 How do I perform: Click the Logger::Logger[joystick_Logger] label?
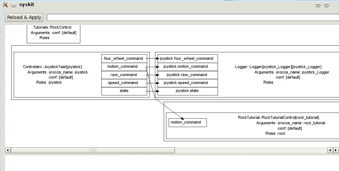(x=278, y=67)
